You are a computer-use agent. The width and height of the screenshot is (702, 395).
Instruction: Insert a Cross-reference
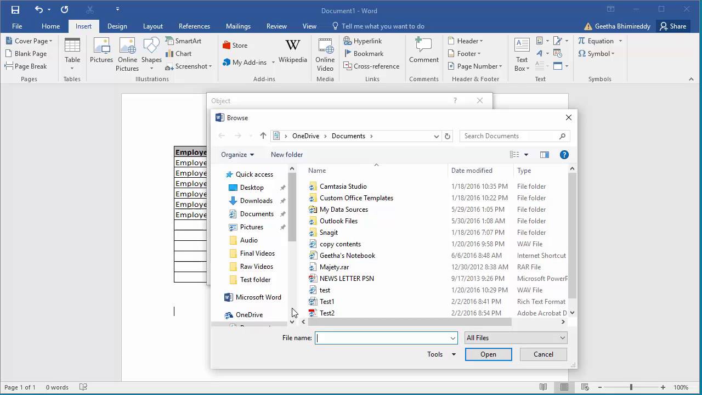point(370,66)
